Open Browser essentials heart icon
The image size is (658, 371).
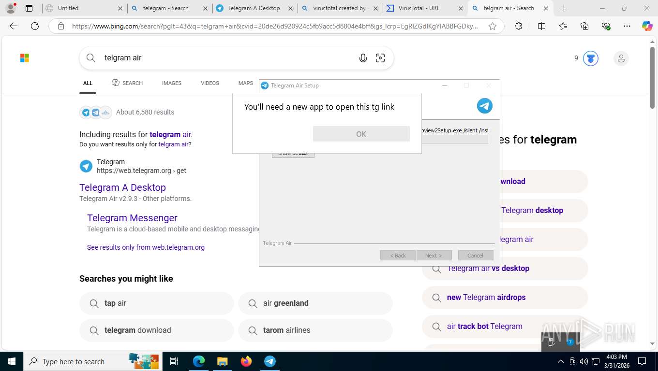click(x=606, y=26)
